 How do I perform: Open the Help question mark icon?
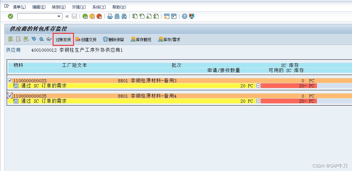[185, 16]
